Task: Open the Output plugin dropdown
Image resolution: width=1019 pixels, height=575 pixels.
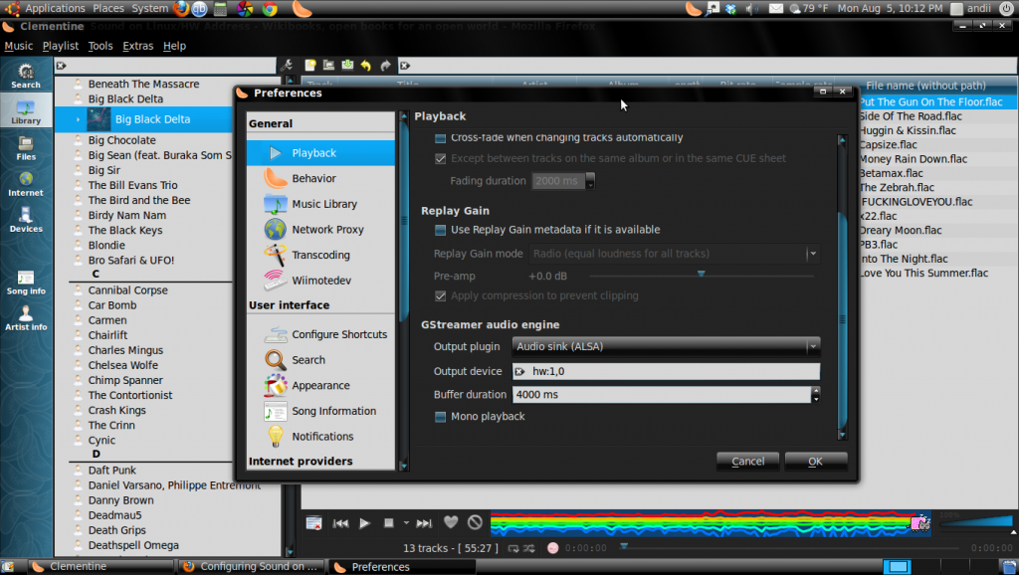Action: [x=666, y=346]
